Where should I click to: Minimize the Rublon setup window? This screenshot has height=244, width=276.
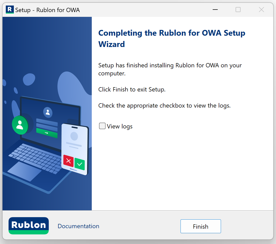pos(215,10)
